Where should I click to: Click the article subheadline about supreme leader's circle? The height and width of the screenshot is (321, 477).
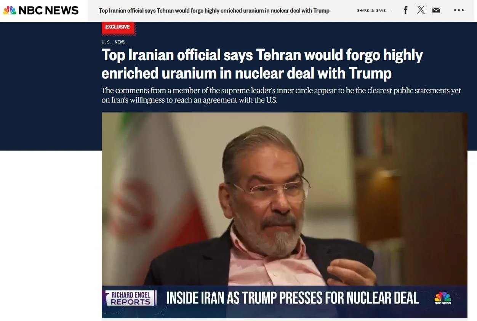(x=281, y=95)
